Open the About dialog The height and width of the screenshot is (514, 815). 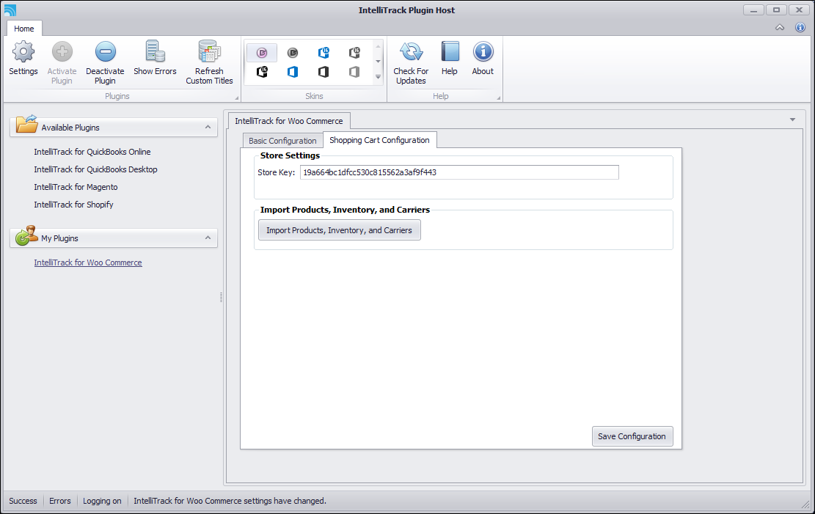483,58
